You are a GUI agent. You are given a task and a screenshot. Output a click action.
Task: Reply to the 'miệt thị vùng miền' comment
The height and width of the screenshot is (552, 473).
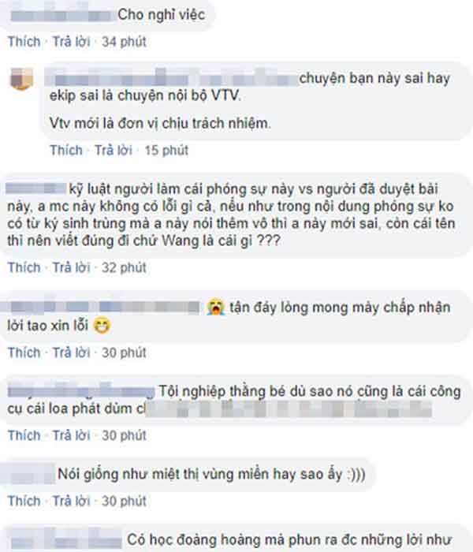[x=72, y=501]
